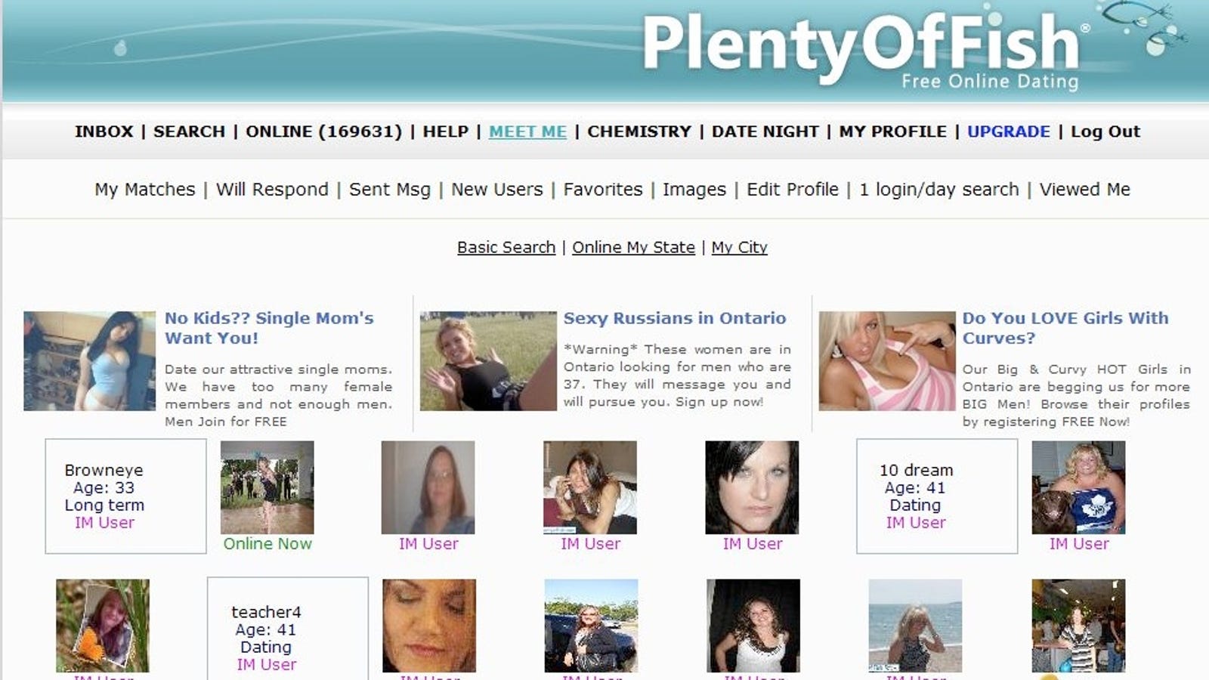This screenshot has height=680, width=1209.
Task: Log Out of the account
Action: coord(1105,131)
